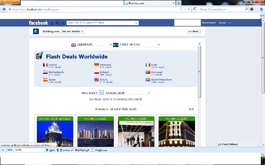The image size is (265, 165).
Task: Open the Hotels' currency dropdown
Action: coord(140,45)
